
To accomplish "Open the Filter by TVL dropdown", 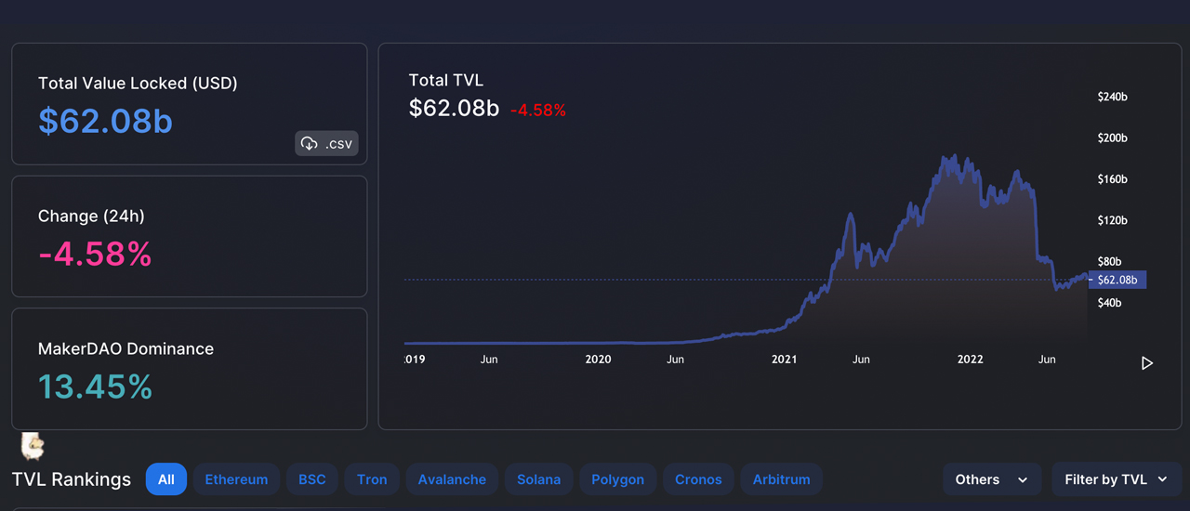I will coord(1117,479).
